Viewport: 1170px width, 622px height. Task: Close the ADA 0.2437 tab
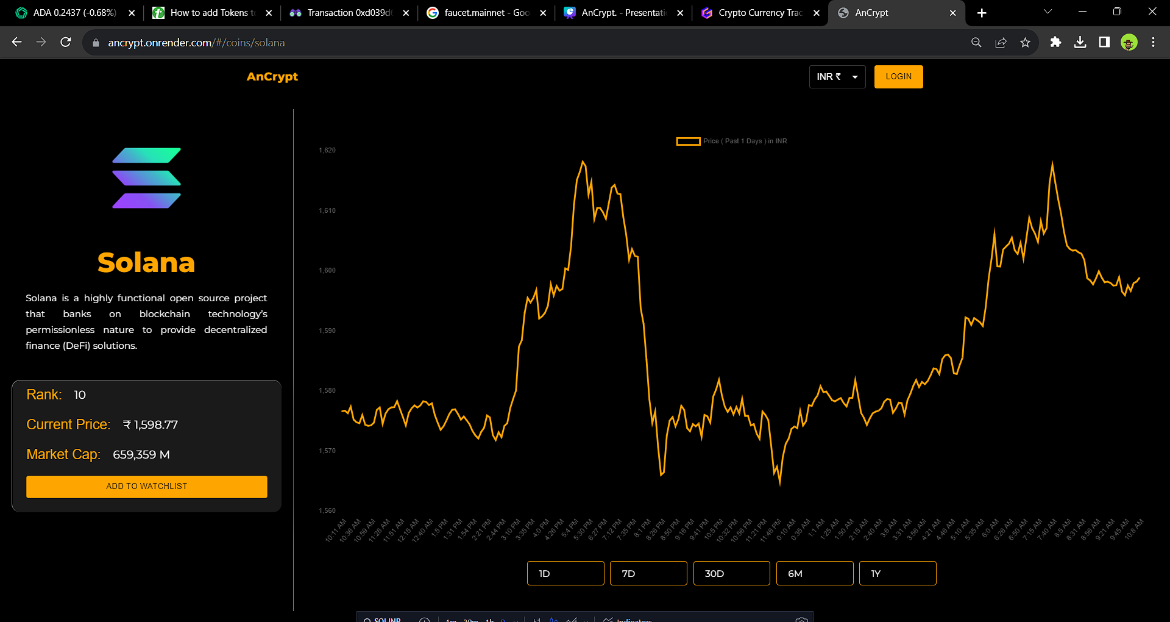click(132, 13)
